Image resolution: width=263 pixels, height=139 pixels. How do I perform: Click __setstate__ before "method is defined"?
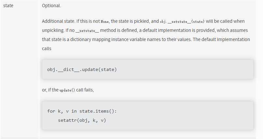87,31
